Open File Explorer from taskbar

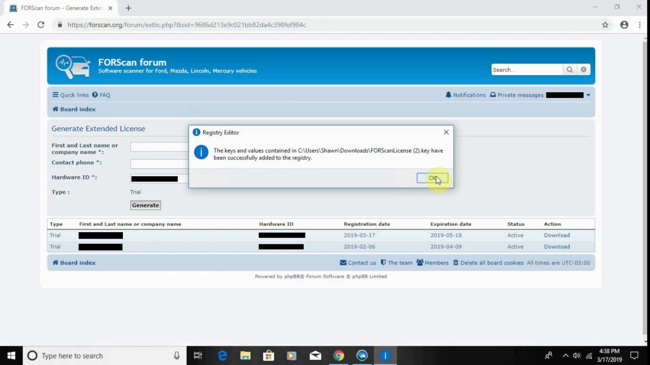[245, 356]
